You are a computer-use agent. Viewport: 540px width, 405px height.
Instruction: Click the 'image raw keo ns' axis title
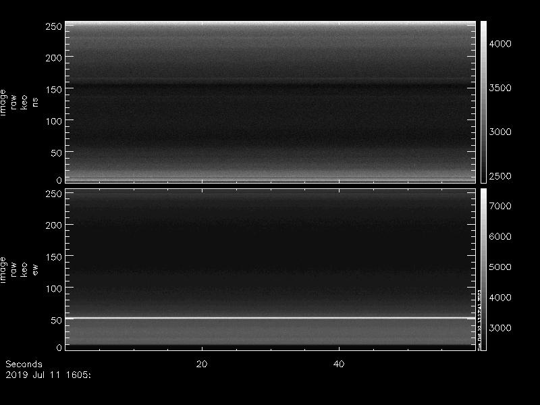click(19, 103)
